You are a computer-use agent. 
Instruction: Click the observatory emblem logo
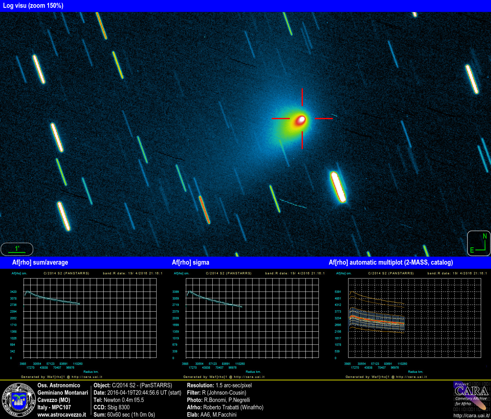tap(18, 400)
